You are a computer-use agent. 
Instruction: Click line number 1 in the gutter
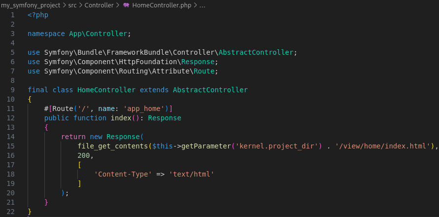(x=12, y=15)
